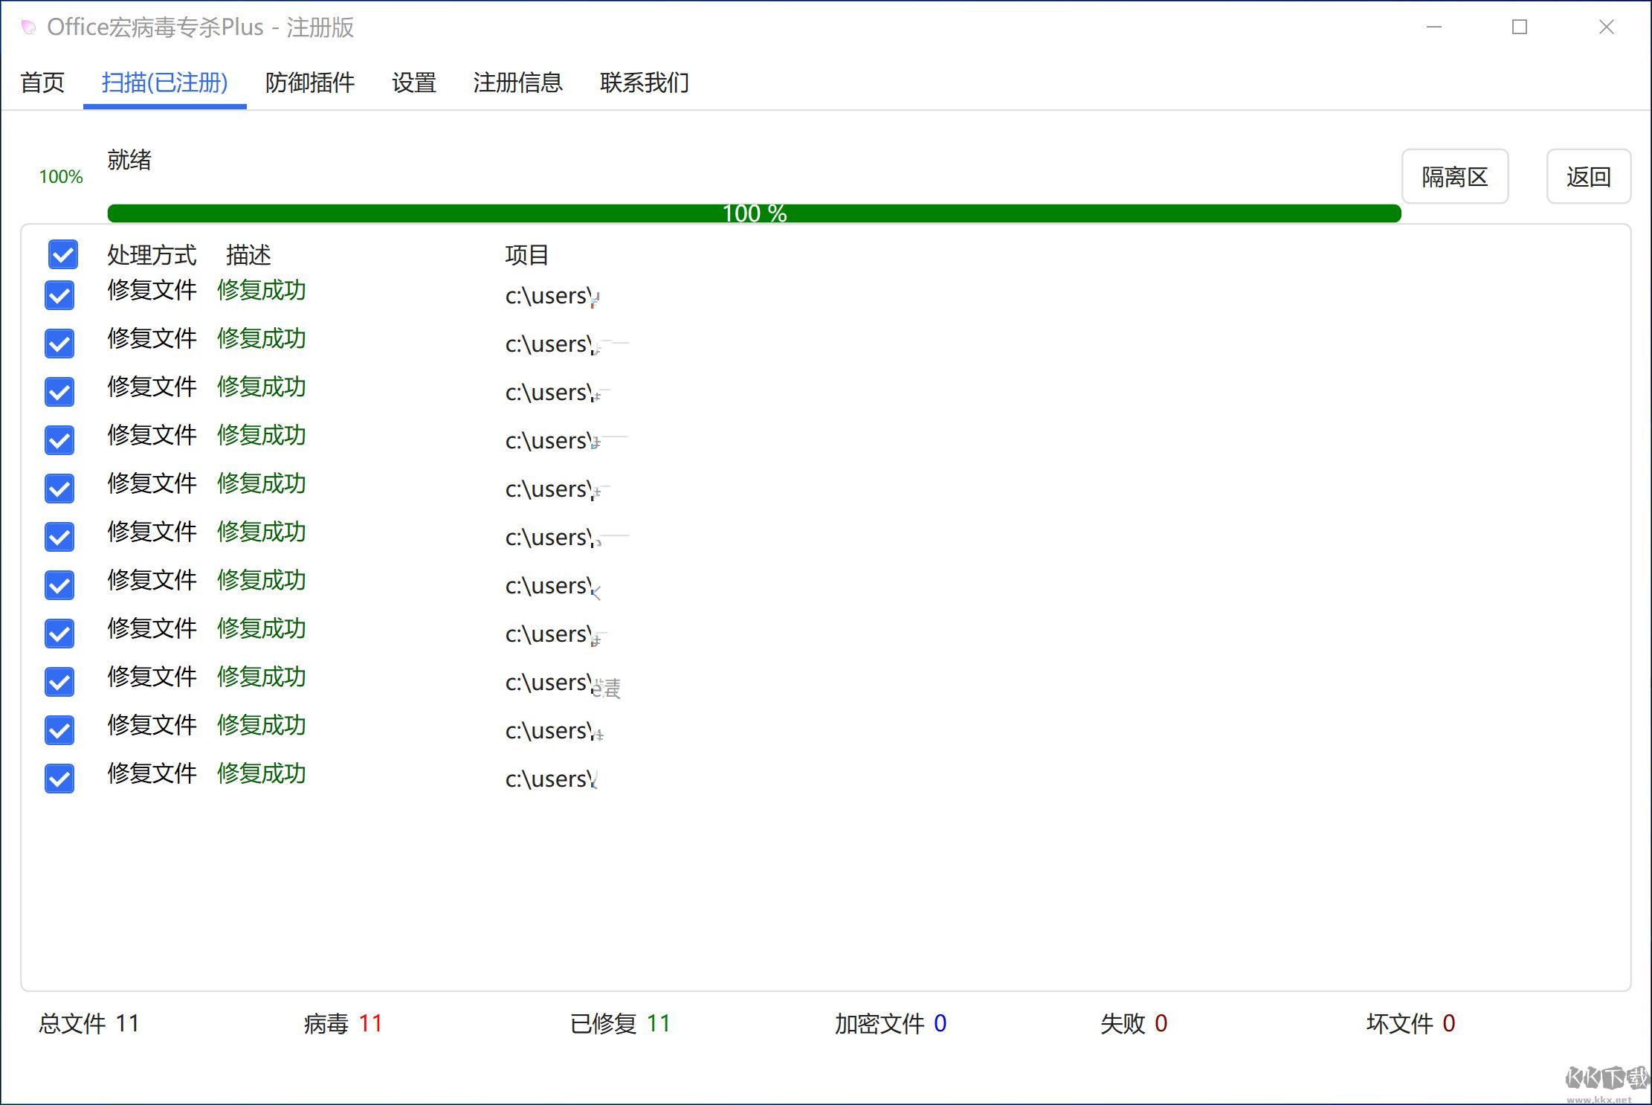Toggle the seventh 修复文件 row checkbox
Screen dimensions: 1652x1105
[x=59, y=585]
